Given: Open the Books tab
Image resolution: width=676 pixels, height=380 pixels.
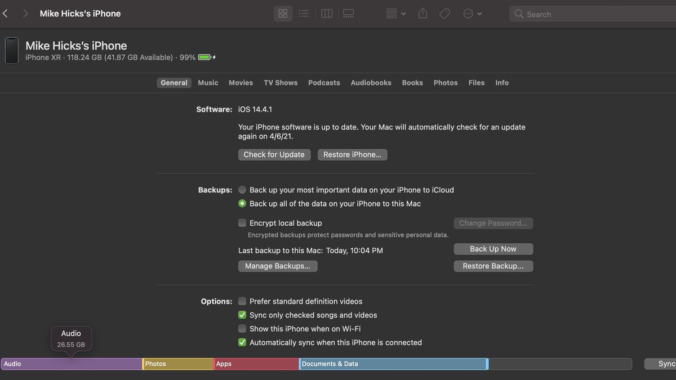Looking at the screenshot, I should point(412,83).
